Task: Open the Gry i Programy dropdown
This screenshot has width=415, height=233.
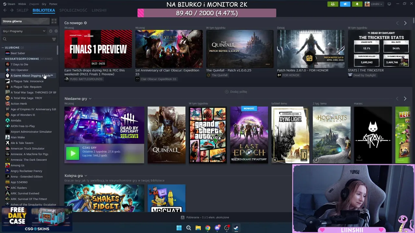Action: click(24, 31)
